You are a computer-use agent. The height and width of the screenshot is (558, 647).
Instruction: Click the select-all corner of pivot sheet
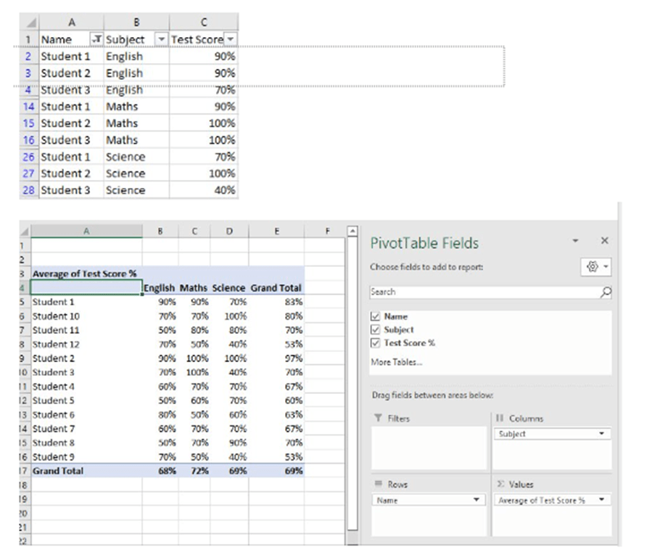(25, 231)
